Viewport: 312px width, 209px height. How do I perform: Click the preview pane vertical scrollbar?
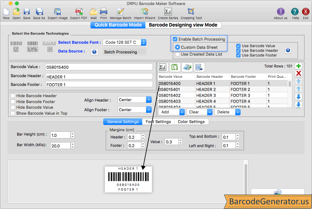pyautogui.click(x=246, y=179)
